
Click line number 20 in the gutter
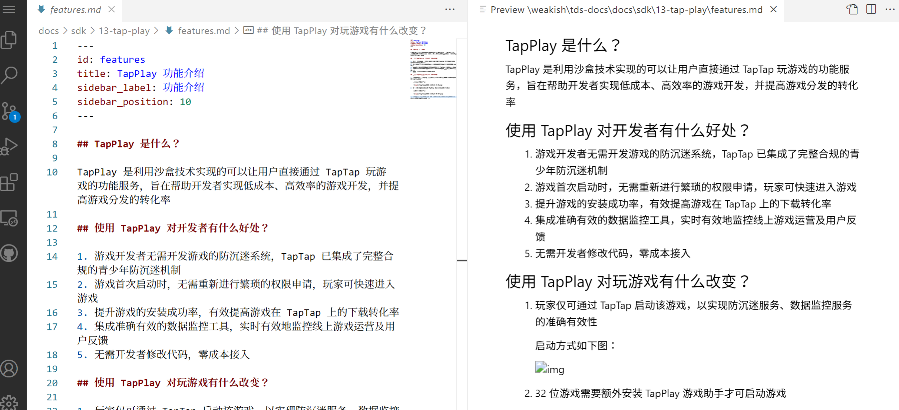52,383
